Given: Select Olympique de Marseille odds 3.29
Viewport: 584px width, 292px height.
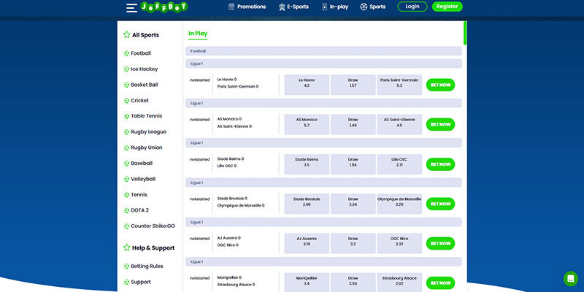Looking at the screenshot, I should point(399,204).
